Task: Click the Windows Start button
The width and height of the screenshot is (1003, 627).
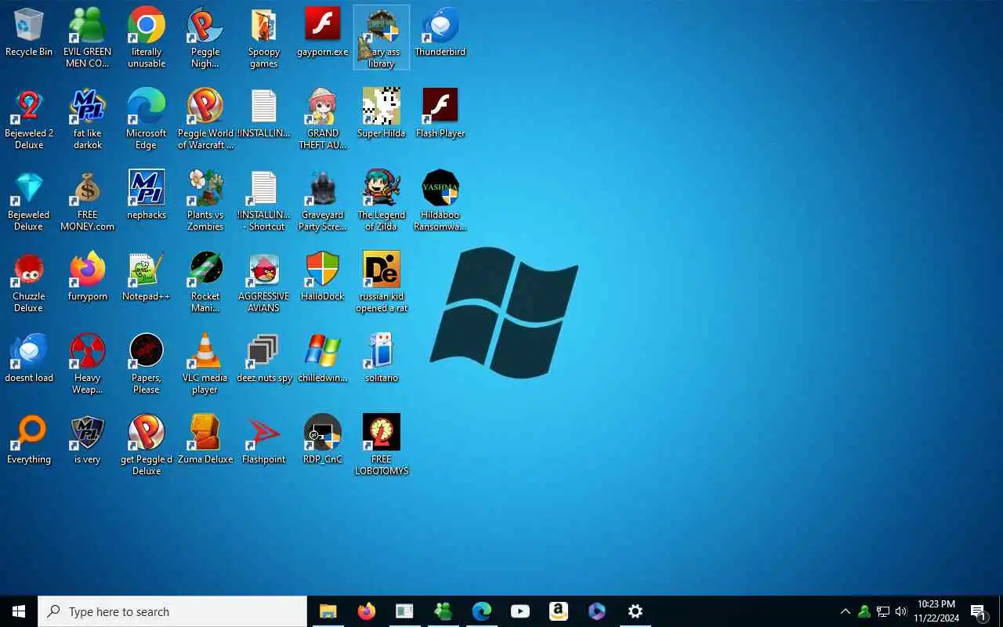Action: click(19, 611)
